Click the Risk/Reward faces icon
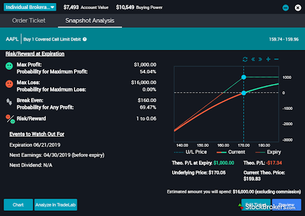 point(10,119)
